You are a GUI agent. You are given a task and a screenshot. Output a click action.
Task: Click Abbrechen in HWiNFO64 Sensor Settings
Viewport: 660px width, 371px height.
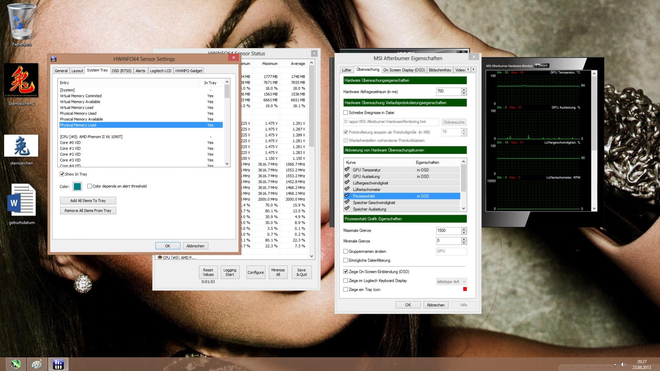(x=195, y=246)
